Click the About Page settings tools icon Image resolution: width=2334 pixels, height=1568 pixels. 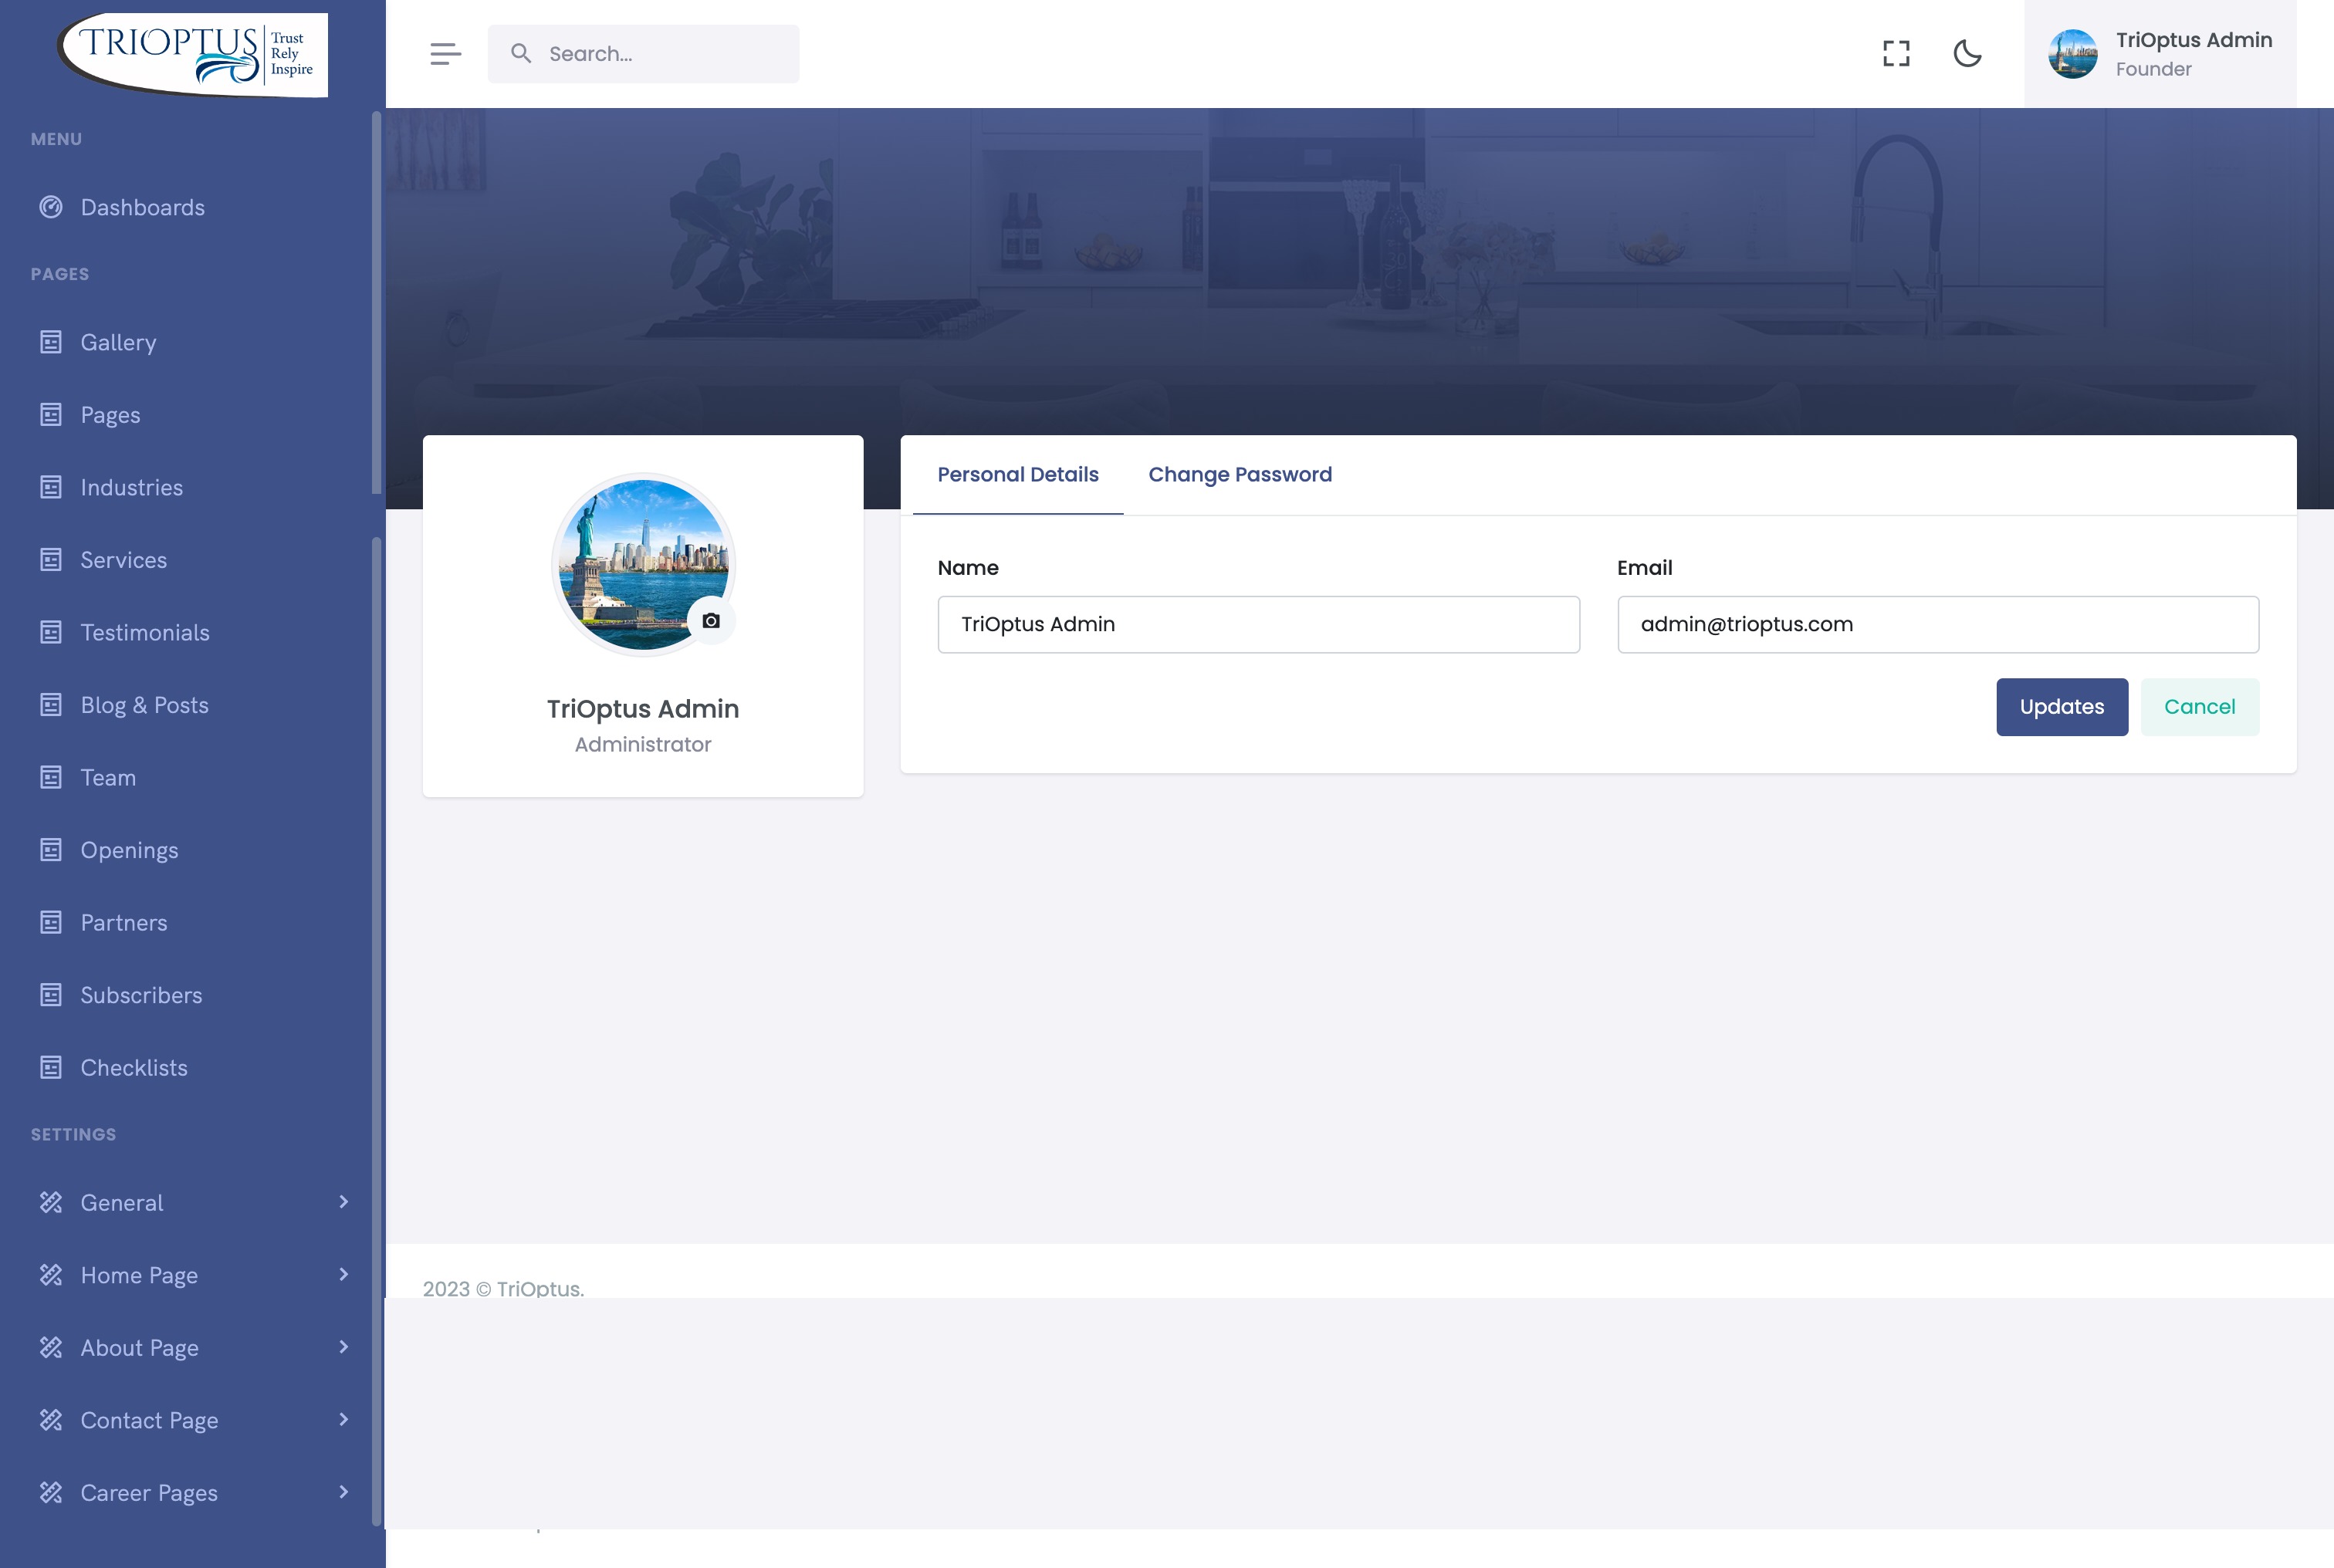pyautogui.click(x=51, y=1347)
